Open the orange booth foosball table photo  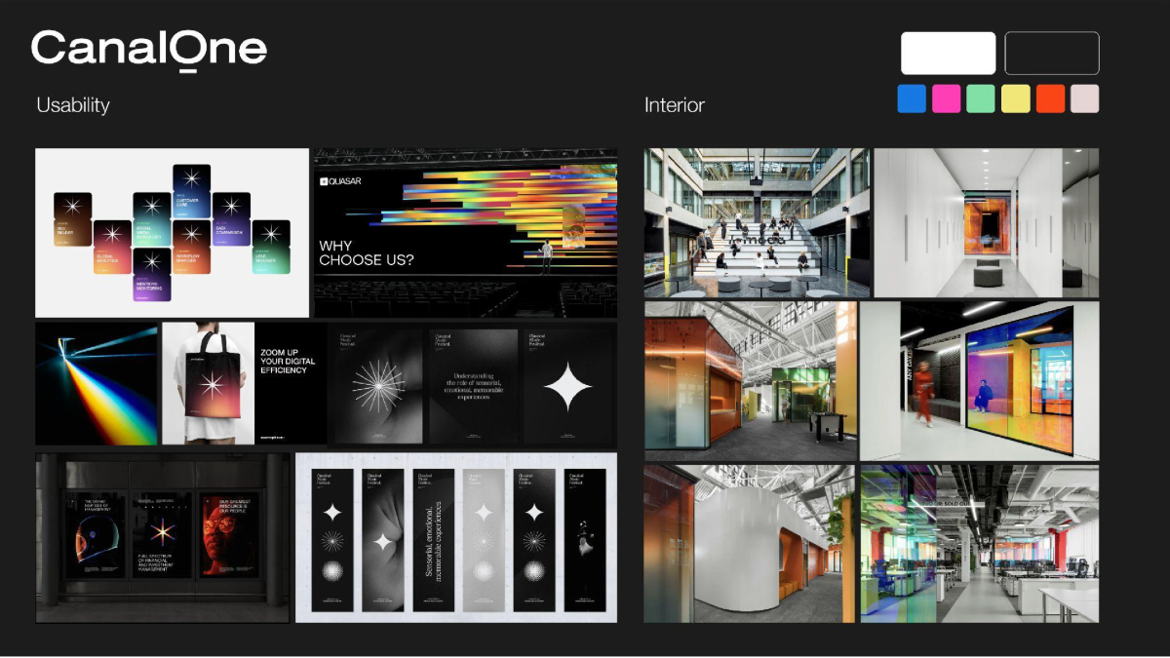[751, 380]
